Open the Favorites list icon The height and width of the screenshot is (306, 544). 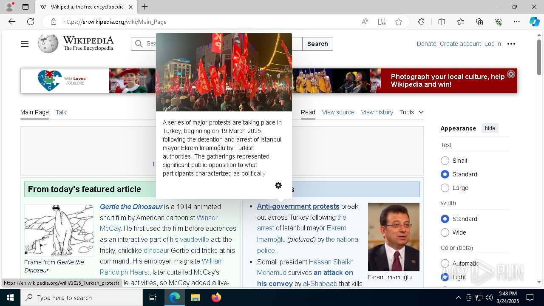click(x=461, y=22)
